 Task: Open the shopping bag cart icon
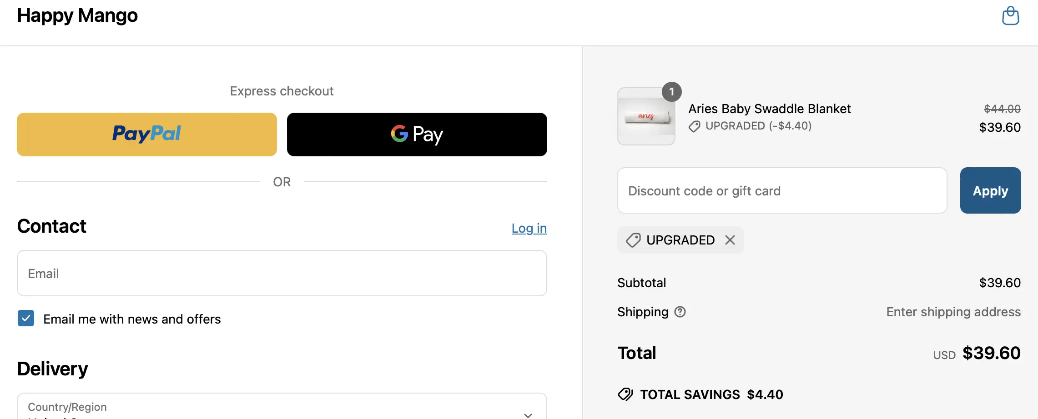click(x=1010, y=16)
